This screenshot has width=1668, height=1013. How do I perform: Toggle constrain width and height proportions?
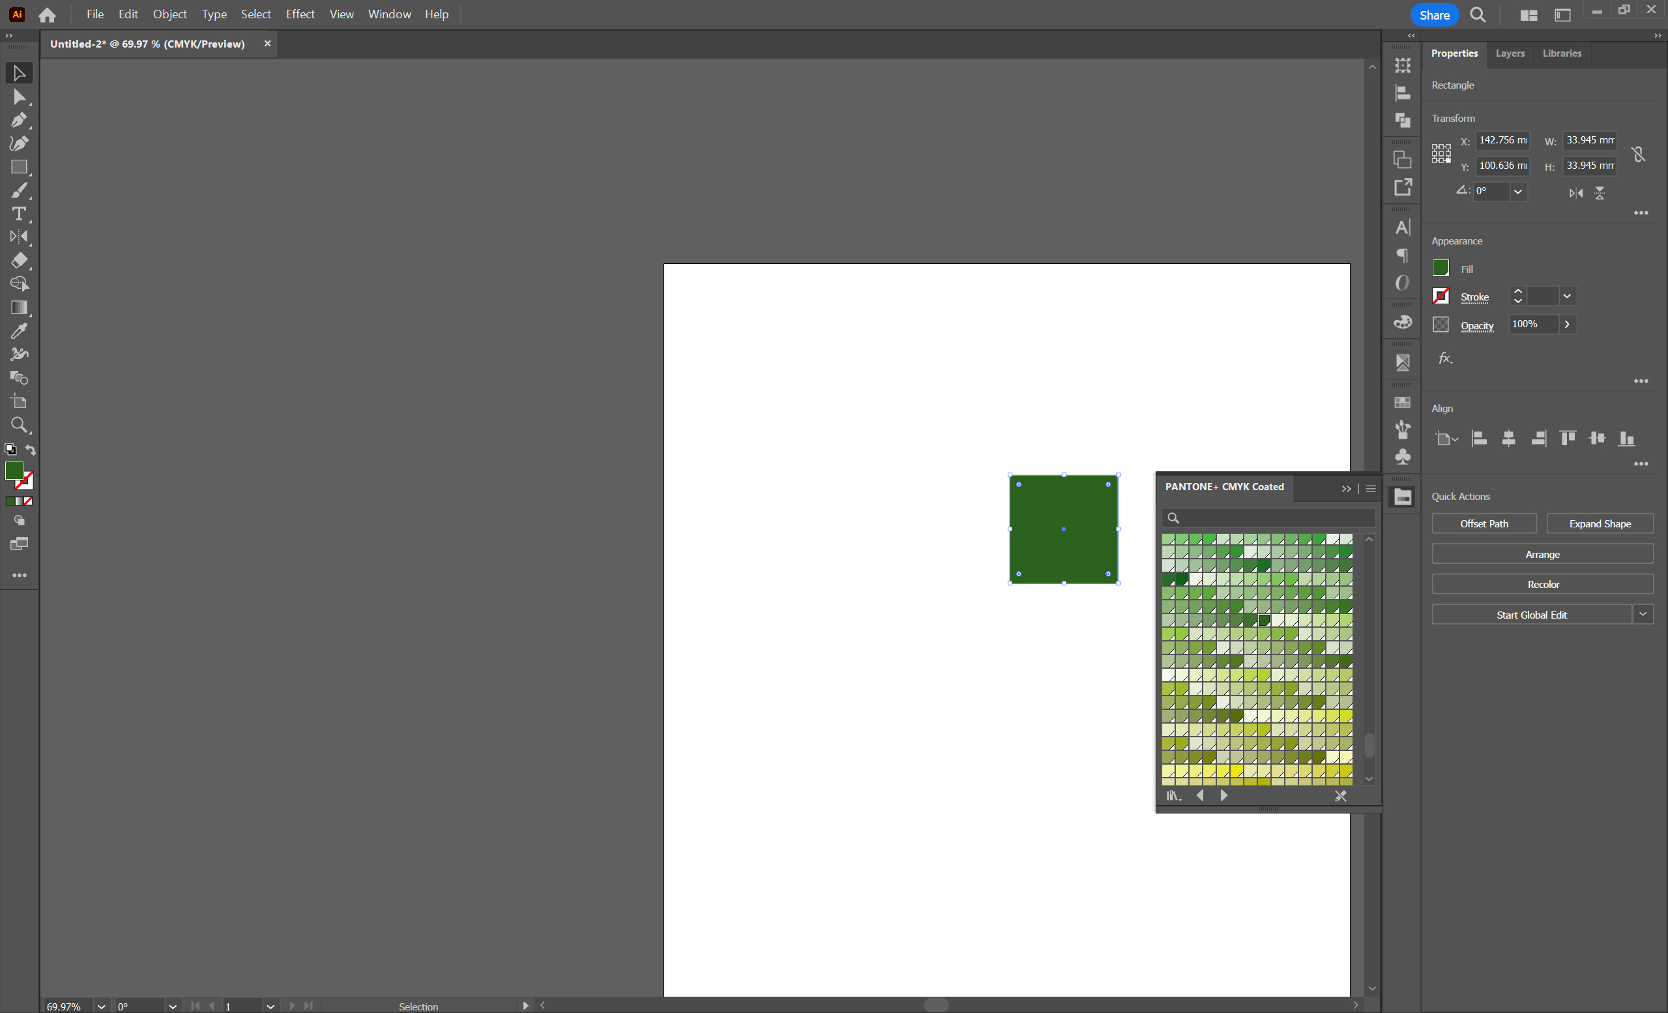(1638, 154)
